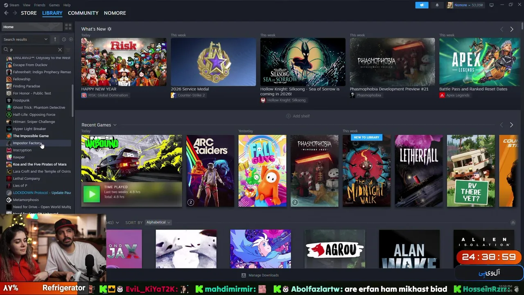Open View menu

[x=27, y=5]
